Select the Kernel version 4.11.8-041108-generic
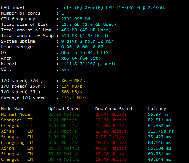 point(89,64)
